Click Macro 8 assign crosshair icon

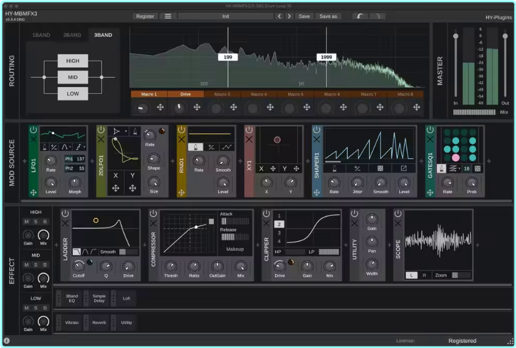coord(416,107)
